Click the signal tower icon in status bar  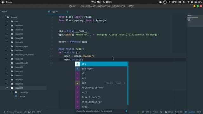click(161, 112)
